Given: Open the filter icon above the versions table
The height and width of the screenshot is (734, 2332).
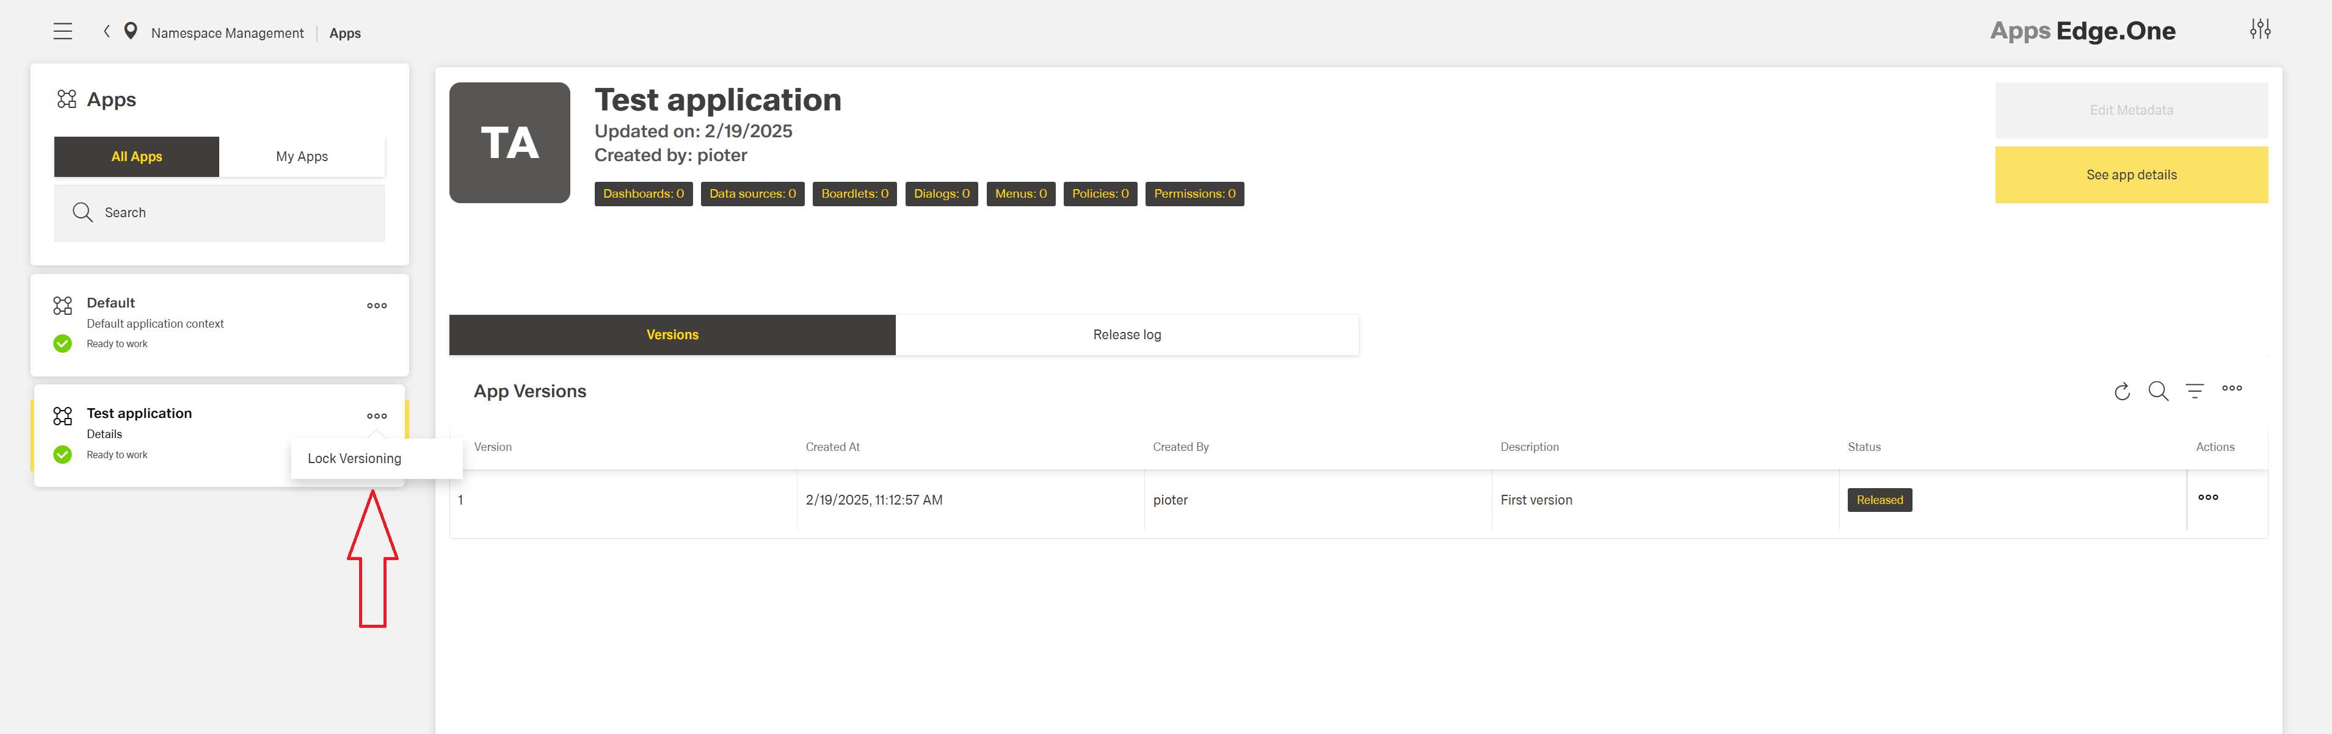Looking at the screenshot, I should pos(2195,391).
